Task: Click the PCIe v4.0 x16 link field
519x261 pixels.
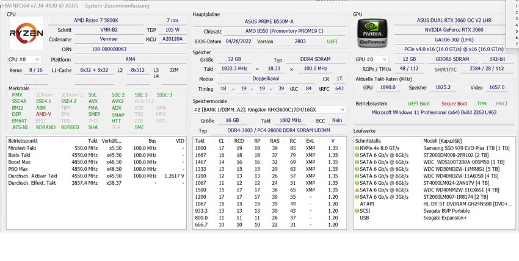Action: point(454,49)
